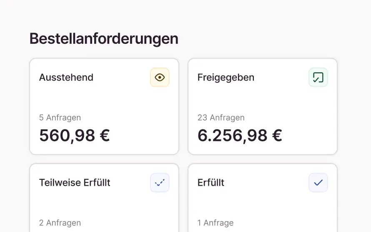Click the Ausstehend card title
This screenshot has width=371, height=232.
(x=66, y=77)
